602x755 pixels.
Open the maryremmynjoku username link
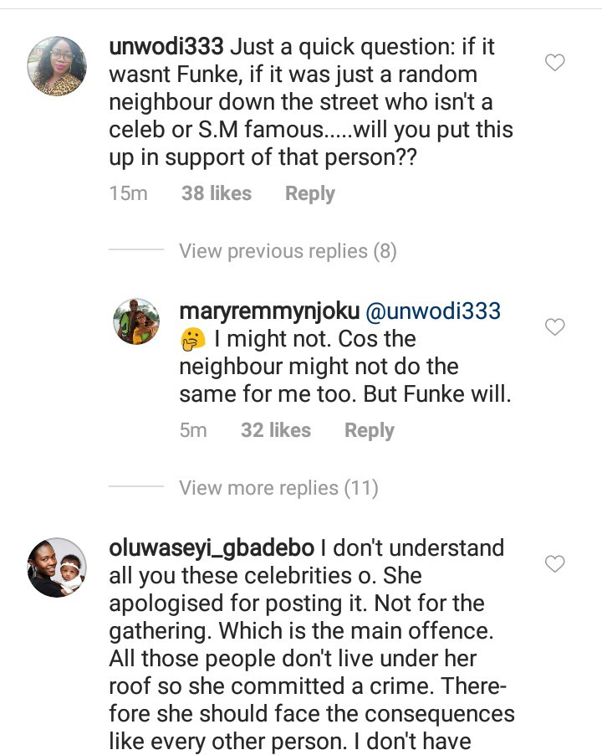coord(268,312)
